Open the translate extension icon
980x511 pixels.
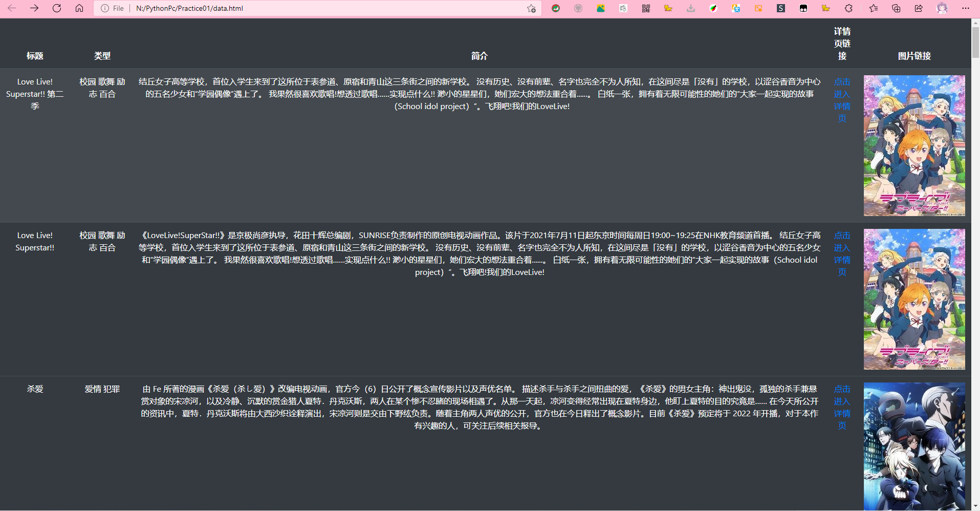(x=736, y=8)
